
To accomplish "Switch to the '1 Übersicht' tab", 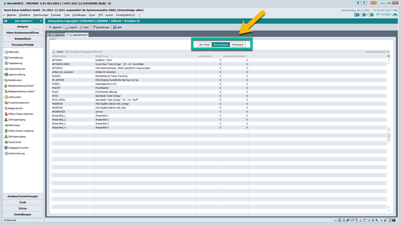I will point(57,35).
